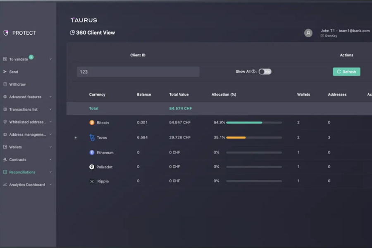Expand the Reconciliations chevron
Image resolution: width=372 pixels, height=248 pixels.
(50, 172)
